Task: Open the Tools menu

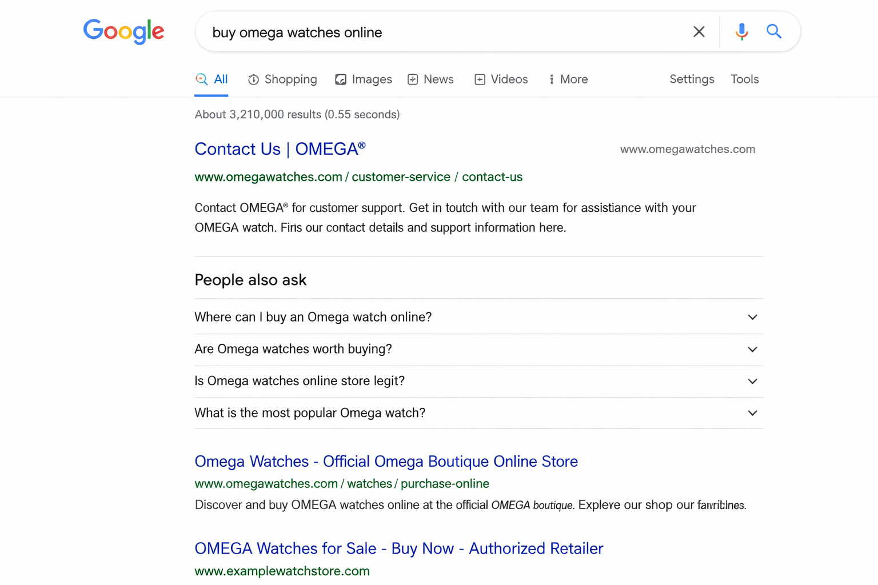Action: click(744, 79)
